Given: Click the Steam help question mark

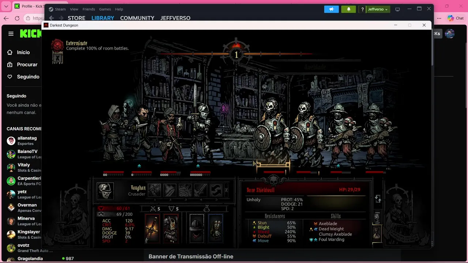Looking at the screenshot, I should [x=362, y=9].
